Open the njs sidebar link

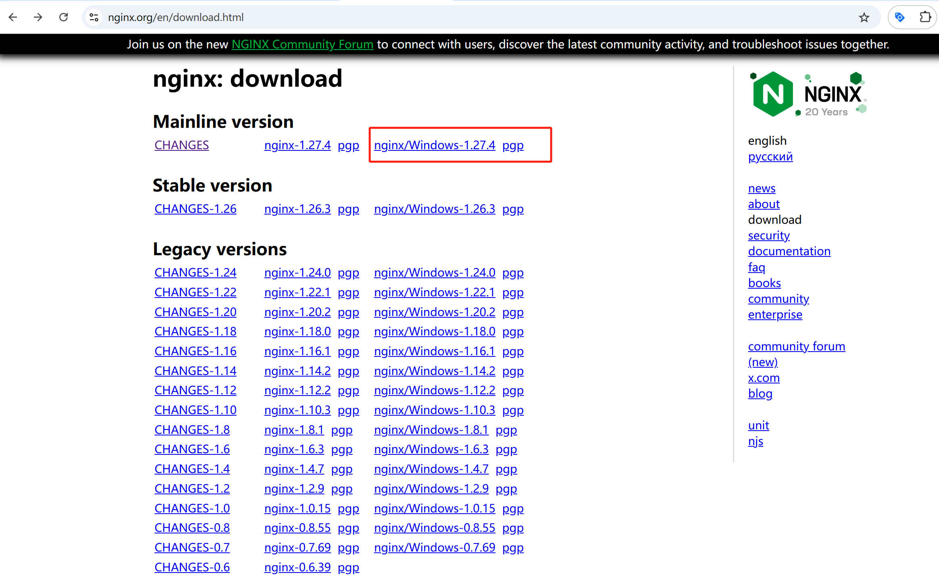755,441
